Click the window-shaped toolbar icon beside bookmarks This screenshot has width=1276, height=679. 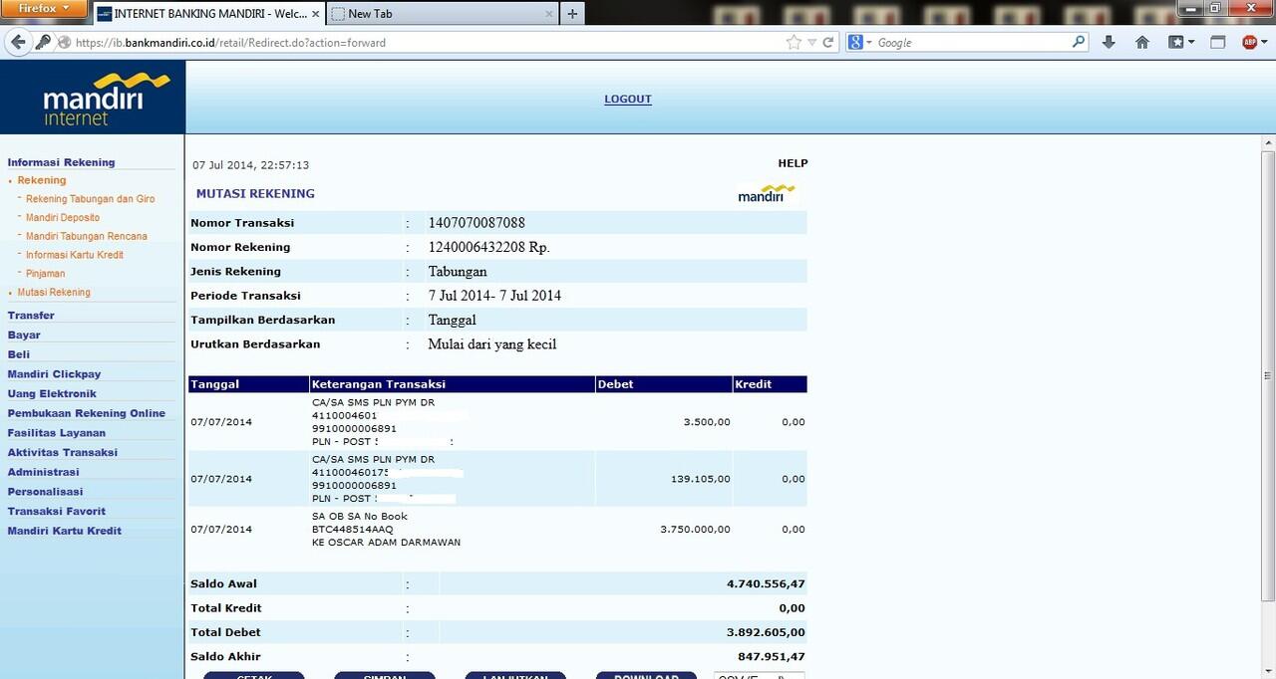click(1217, 42)
